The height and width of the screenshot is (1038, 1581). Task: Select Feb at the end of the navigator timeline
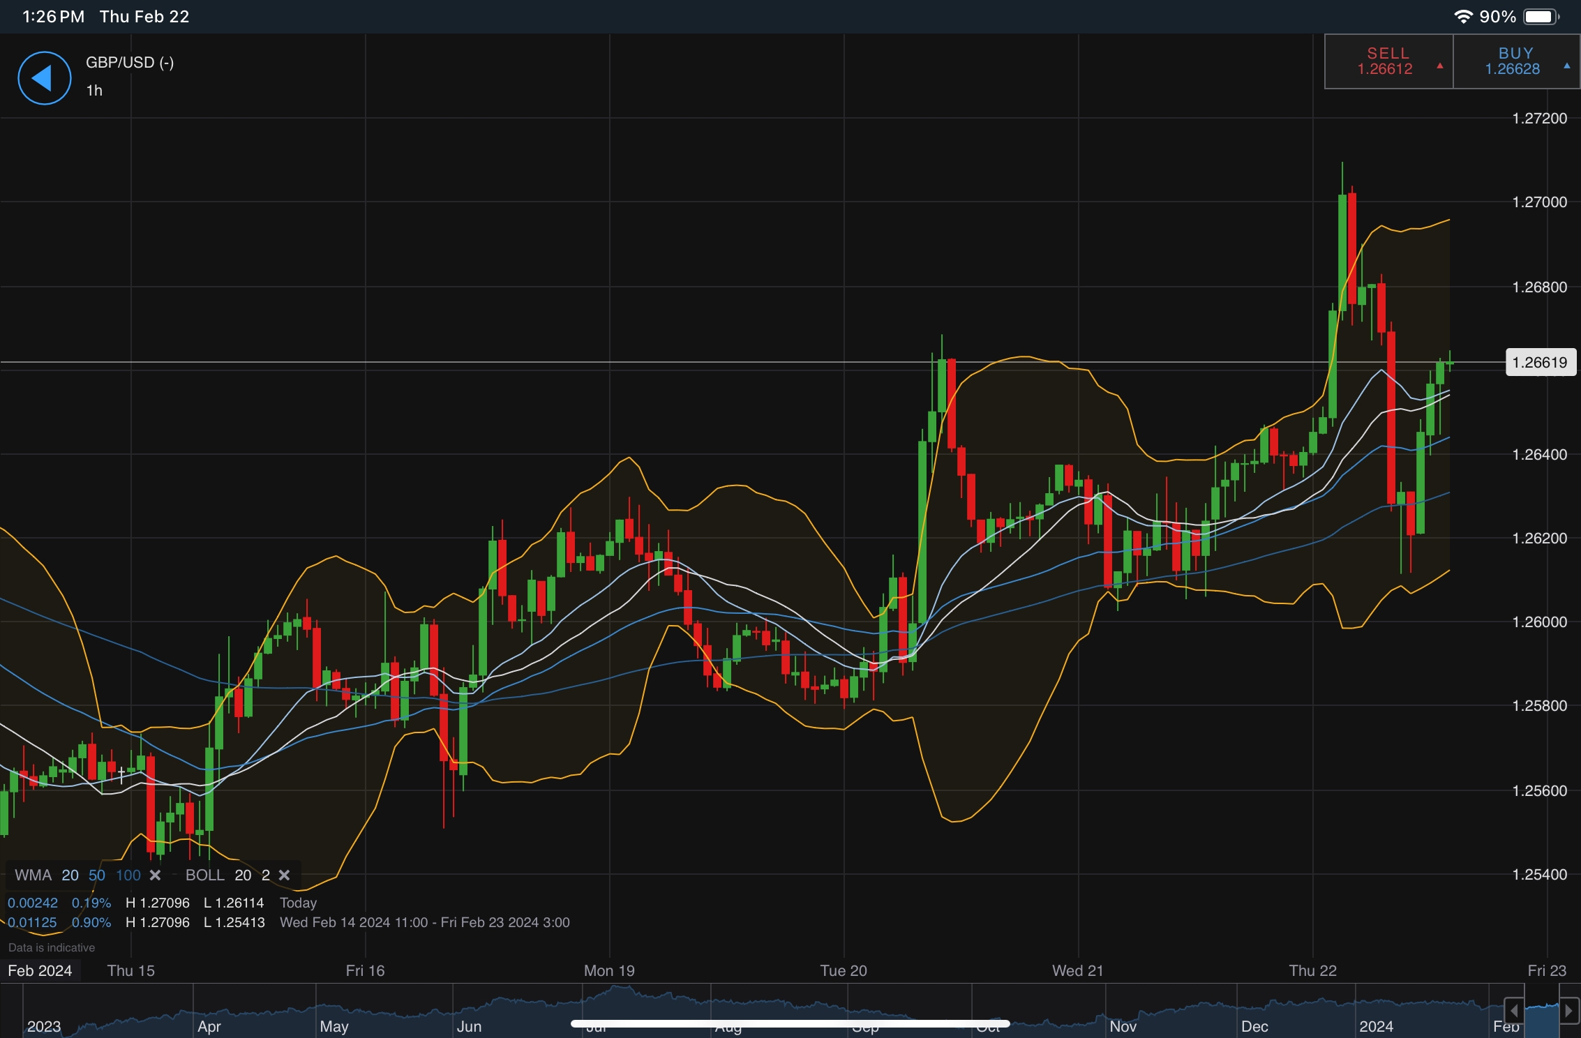click(x=1505, y=1026)
